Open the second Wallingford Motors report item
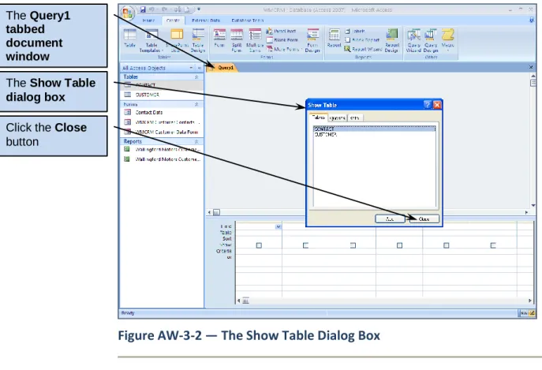 (x=162, y=159)
